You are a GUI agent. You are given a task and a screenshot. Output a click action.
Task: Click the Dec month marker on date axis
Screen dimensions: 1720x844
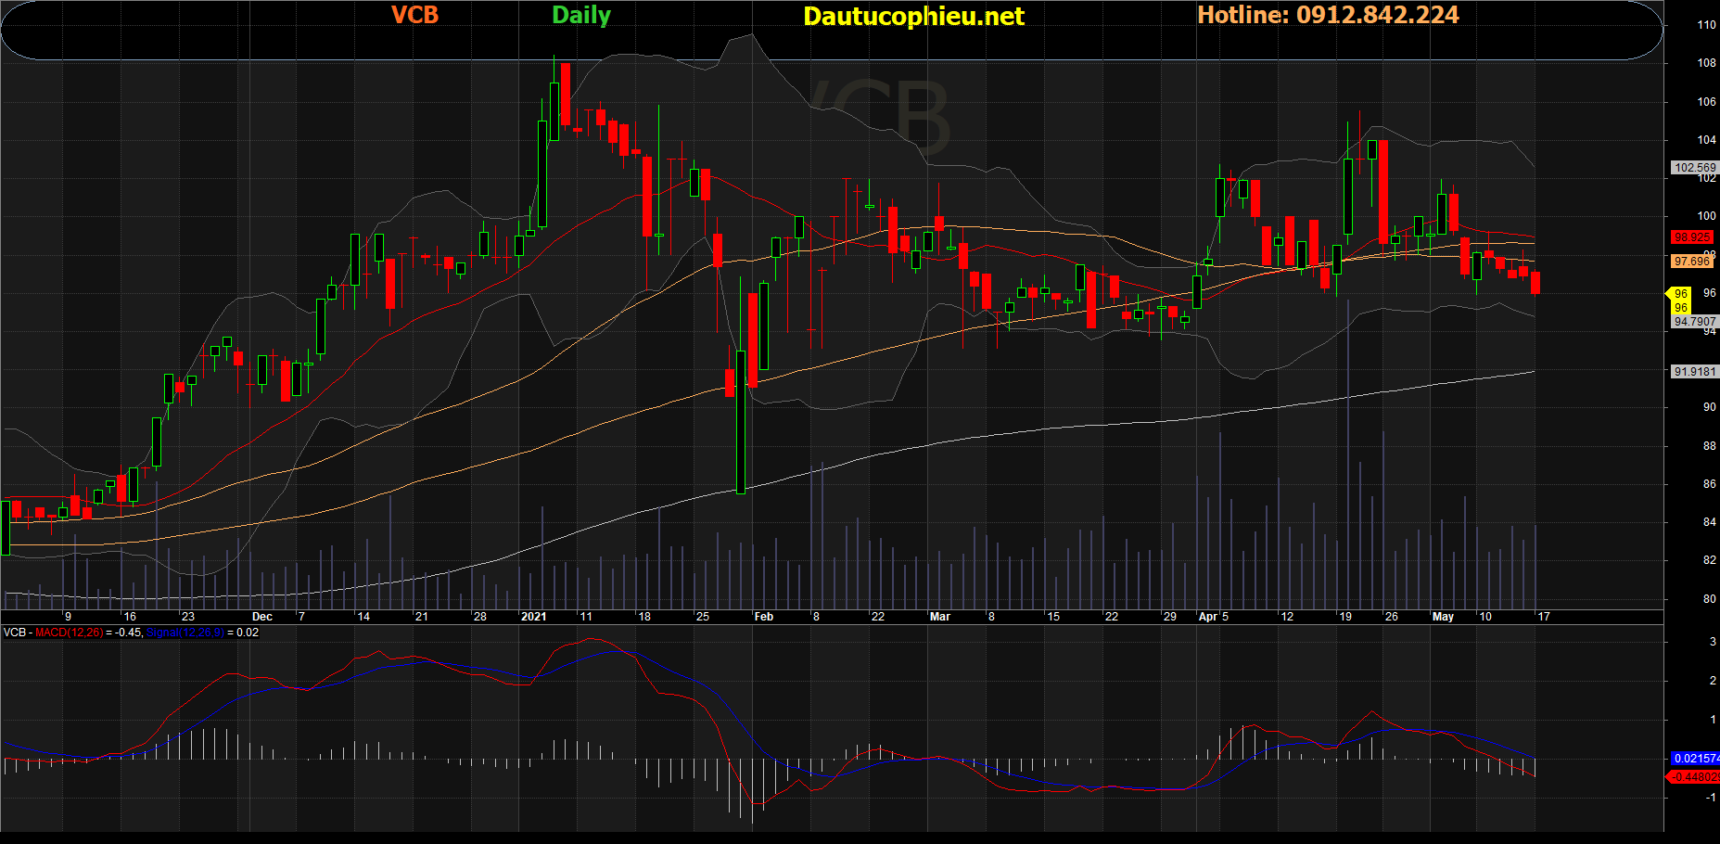coord(262,617)
